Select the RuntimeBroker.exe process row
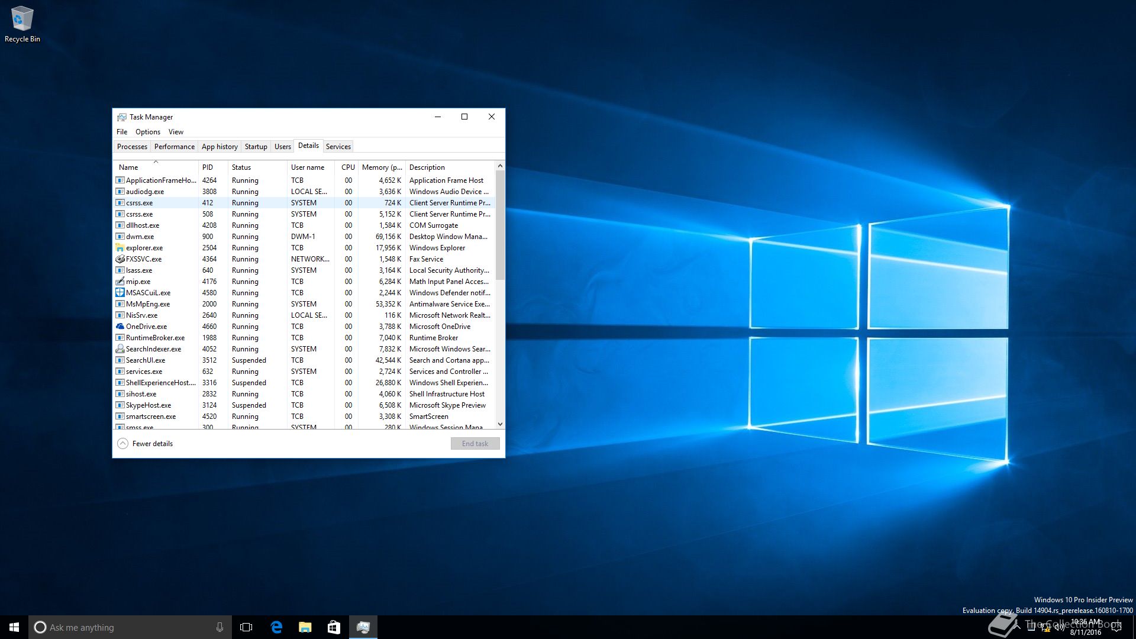Image resolution: width=1136 pixels, height=639 pixels. coord(304,338)
